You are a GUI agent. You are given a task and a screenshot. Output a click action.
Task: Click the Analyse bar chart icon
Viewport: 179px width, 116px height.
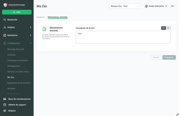pyautogui.click(x=5, y=27)
